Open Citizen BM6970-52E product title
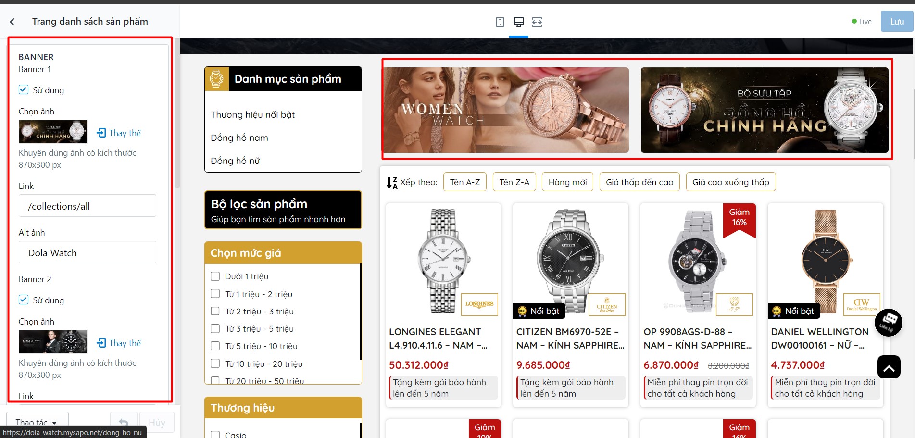Viewport: 915px width, 438px height. tap(570, 338)
